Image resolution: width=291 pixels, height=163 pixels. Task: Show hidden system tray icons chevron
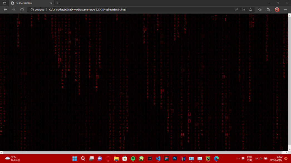238,159
